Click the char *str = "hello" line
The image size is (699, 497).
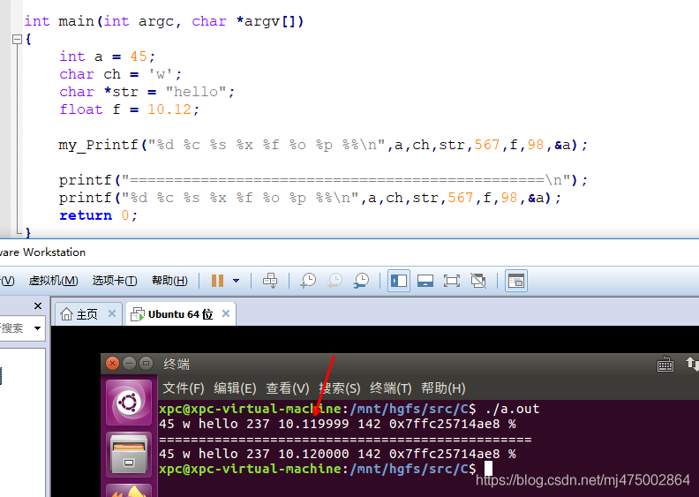coord(147,92)
